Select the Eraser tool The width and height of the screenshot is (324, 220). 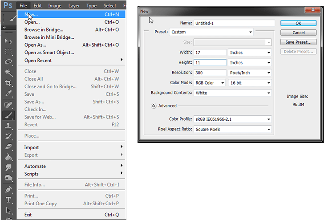click(x=8, y=147)
